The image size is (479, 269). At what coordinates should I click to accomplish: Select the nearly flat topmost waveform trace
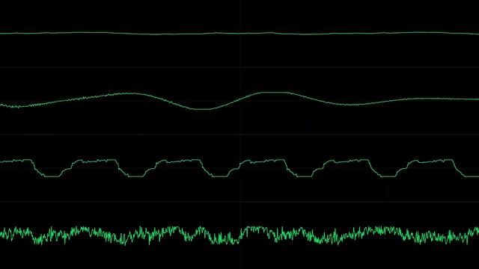click(239, 33)
